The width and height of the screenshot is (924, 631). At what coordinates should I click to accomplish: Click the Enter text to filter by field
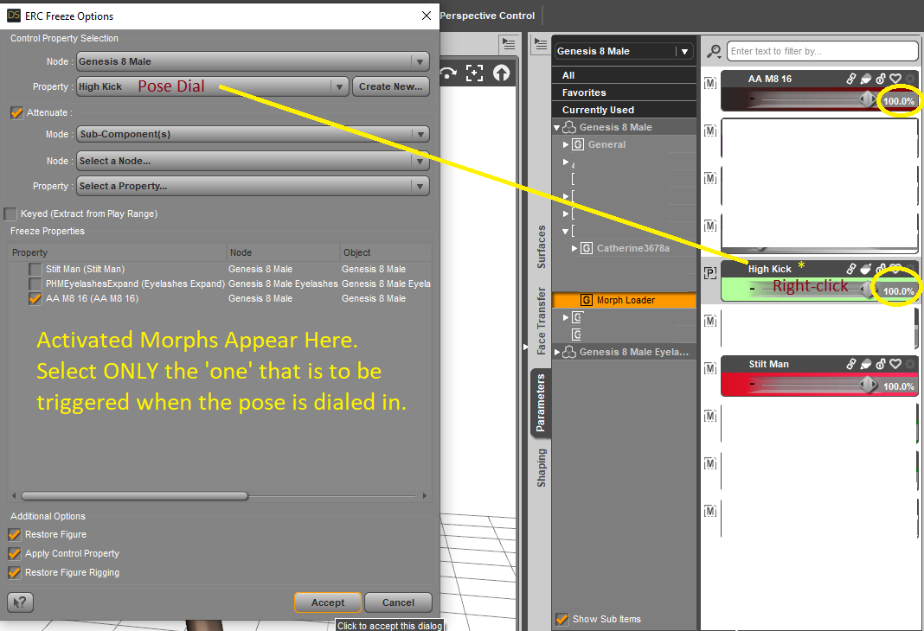(822, 51)
